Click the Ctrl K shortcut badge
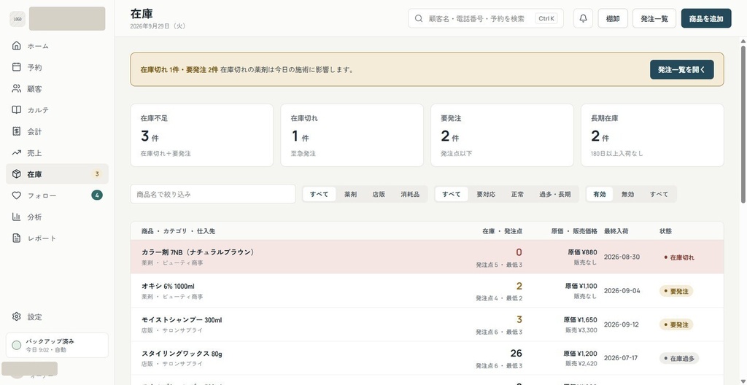The image size is (747, 385). [546, 18]
